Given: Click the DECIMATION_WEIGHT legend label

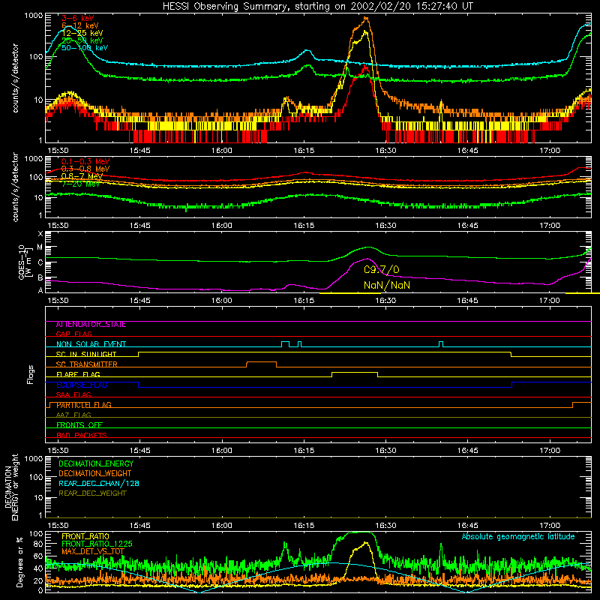Looking at the screenshot, I should pyautogui.click(x=95, y=473).
